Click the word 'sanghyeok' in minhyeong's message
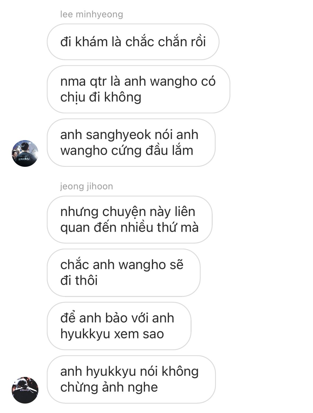Image resolution: width=313 pixels, height=413 pixels. tap(116, 135)
